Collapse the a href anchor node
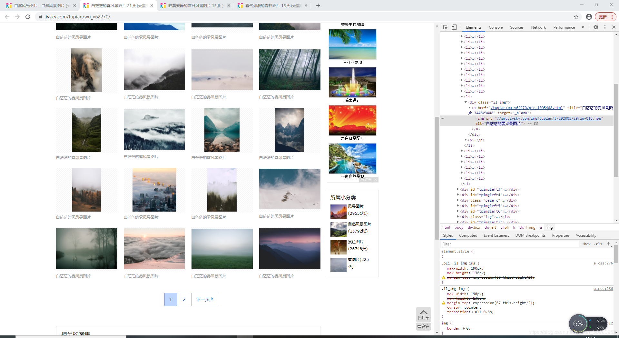 click(x=469, y=108)
